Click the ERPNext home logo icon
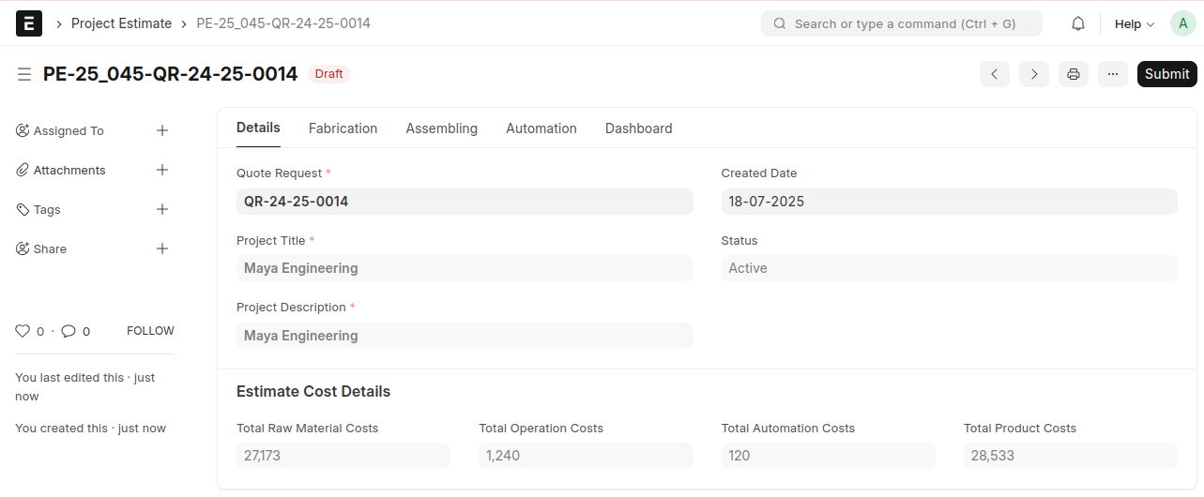The width and height of the screenshot is (1204, 497). [29, 23]
